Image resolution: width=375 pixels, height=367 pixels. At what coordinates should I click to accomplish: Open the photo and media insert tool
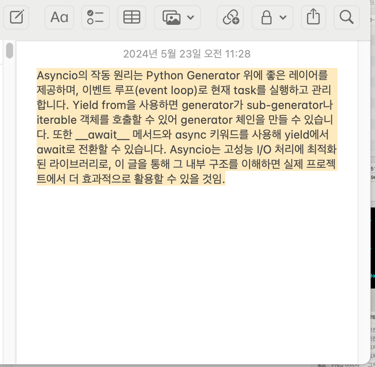(x=172, y=17)
